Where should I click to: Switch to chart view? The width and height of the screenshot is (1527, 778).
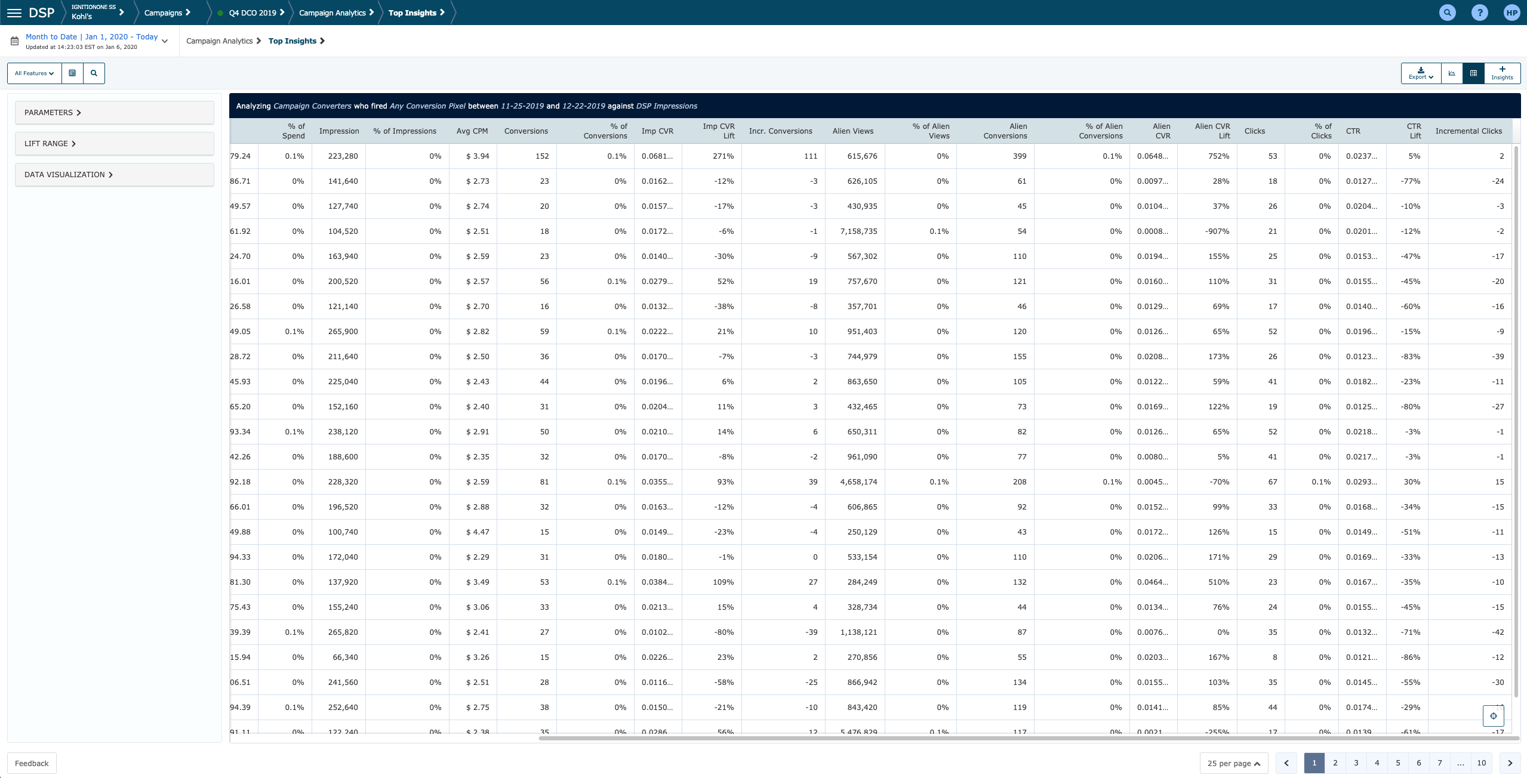point(1452,73)
